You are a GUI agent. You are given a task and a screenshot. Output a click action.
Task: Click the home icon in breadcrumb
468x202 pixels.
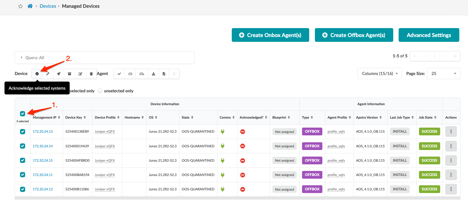click(x=30, y=6)
